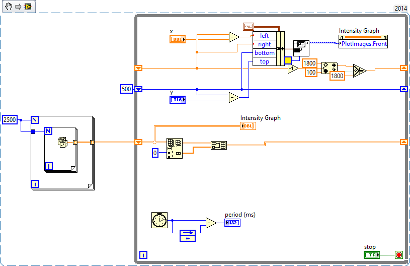Click the orange top-left shift register arrow
Screen dimensions: 410x266
138,69
